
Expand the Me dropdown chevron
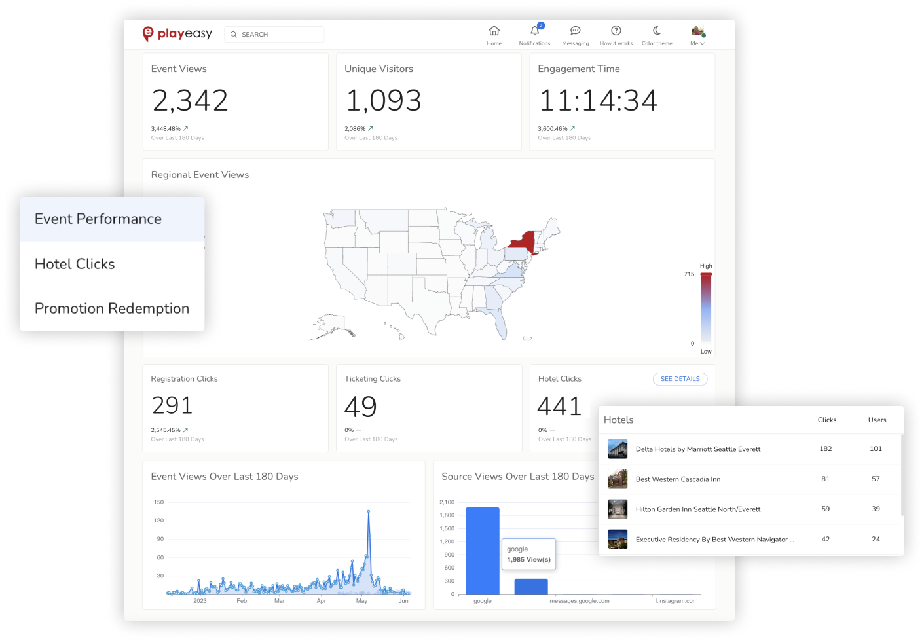tap(703, 44)
